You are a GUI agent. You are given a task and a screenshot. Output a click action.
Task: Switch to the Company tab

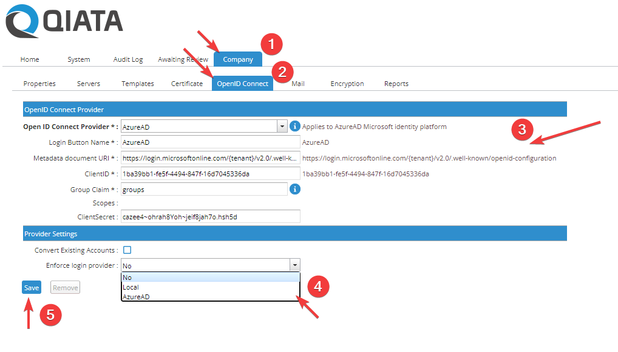pyautogui.click(x=237, y=59)
